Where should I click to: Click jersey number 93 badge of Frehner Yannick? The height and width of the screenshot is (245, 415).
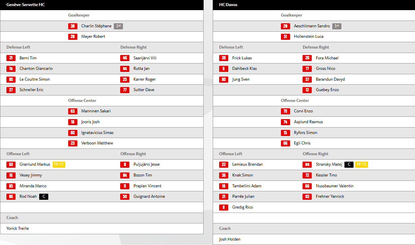[307, 196]
